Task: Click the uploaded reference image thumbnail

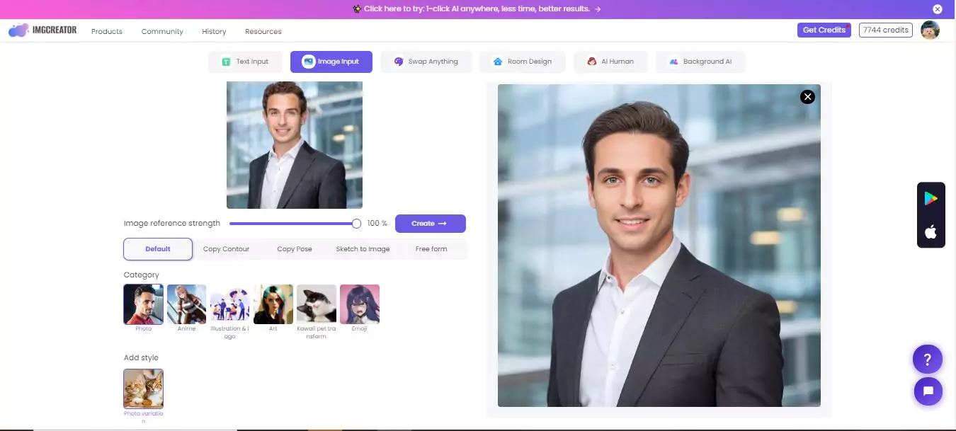Action: click(x=295, y=145)
